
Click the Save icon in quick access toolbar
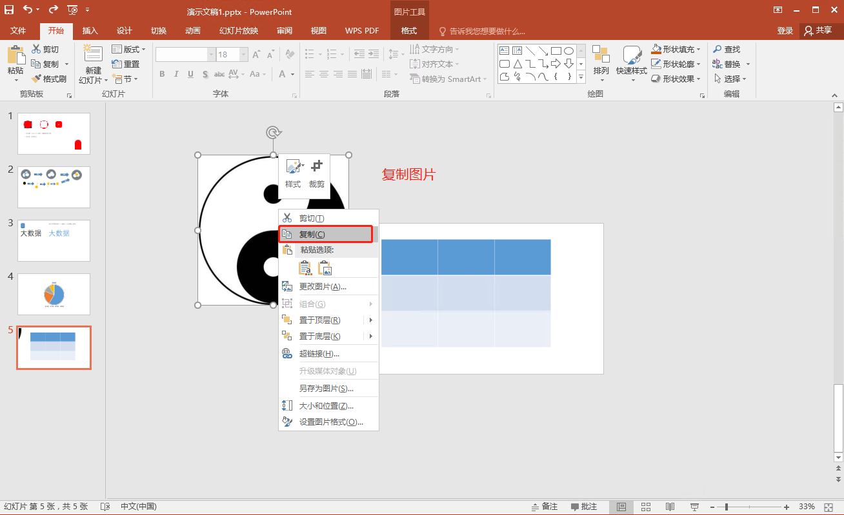click(9, 10)
